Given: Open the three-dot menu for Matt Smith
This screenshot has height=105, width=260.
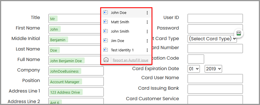Looking at the screenshot, I should click(147, 22).
